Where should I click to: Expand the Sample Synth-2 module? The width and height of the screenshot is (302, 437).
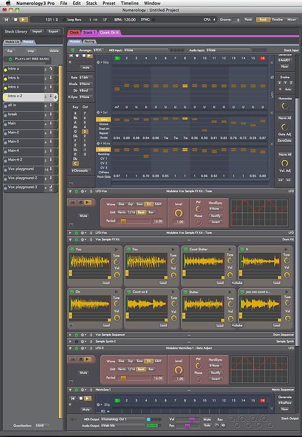coord(70,341)
